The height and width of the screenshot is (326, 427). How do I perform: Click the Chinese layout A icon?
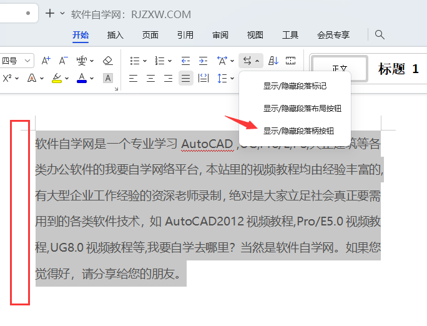(222, 61)
